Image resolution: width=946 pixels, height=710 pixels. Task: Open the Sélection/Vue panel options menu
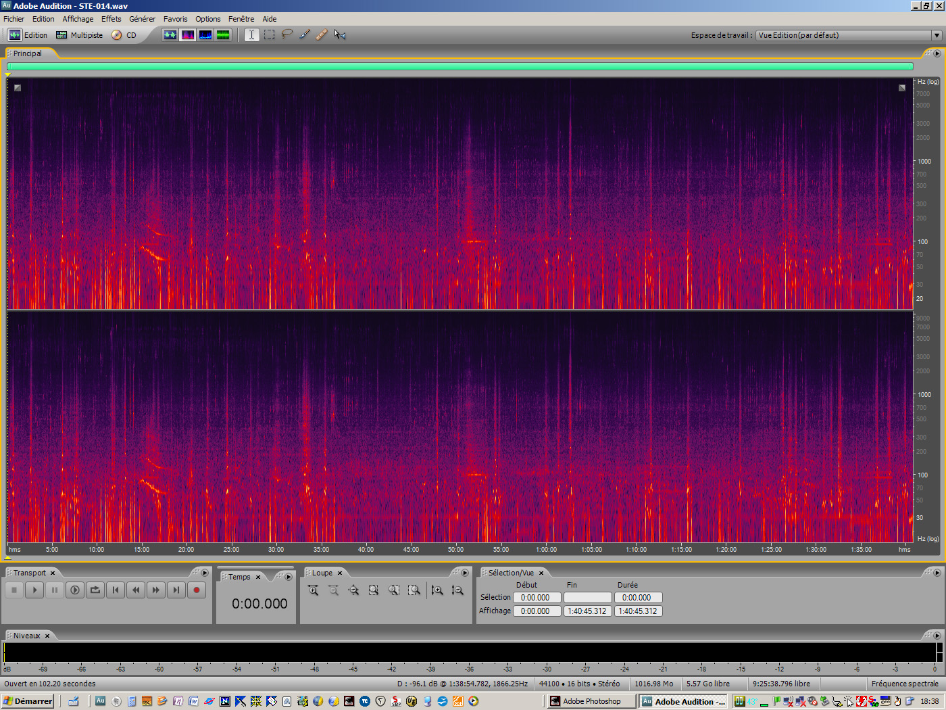pos(937,573)
